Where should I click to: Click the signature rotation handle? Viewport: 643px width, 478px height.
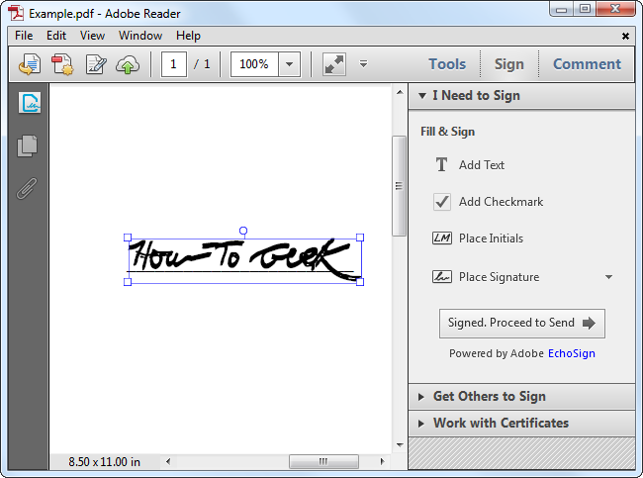243,231
